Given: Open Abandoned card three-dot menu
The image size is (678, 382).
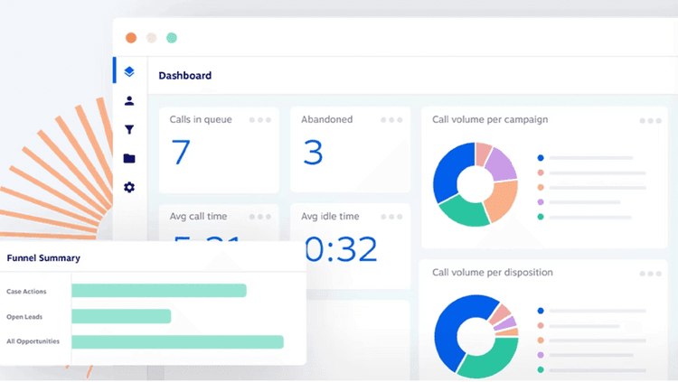Looking at the screenshot, I should (391, 120).
